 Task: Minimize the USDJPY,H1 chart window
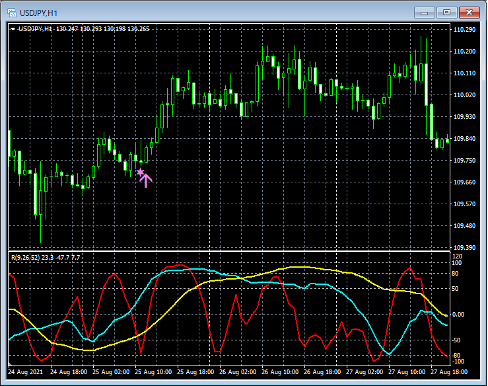point(425,12)
